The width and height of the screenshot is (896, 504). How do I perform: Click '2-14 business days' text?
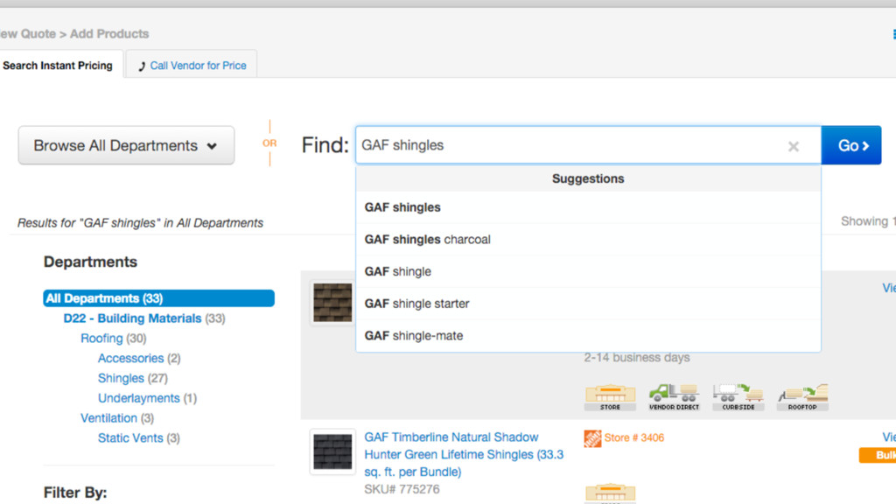point(637,358)
